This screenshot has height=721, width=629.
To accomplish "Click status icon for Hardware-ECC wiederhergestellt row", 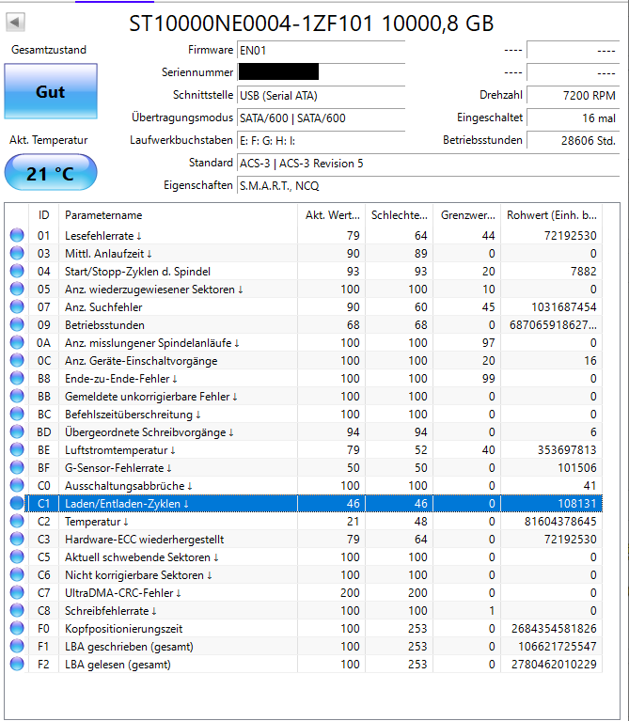I will coord(17,539).
